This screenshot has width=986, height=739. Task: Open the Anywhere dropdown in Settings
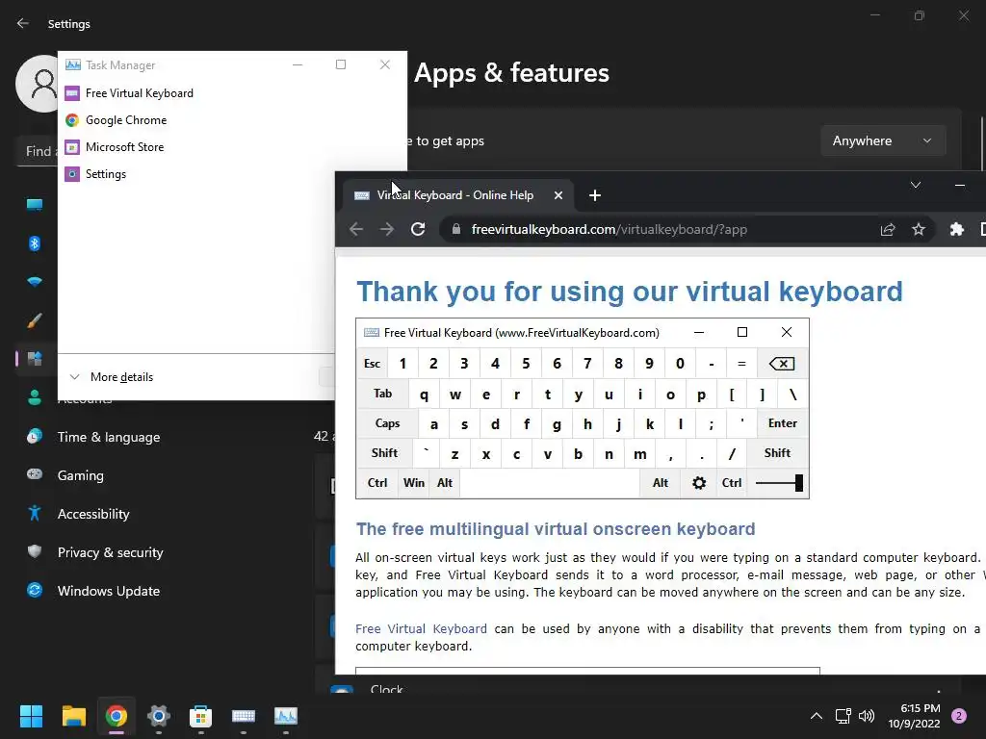click(x=882, y=140)
